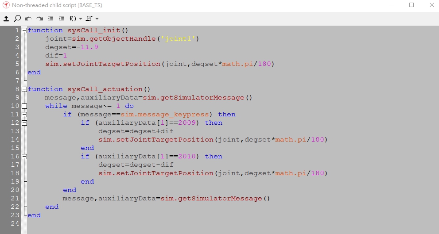
Task: Click the number 2010 on line 16
Action: tap(187, 156)
